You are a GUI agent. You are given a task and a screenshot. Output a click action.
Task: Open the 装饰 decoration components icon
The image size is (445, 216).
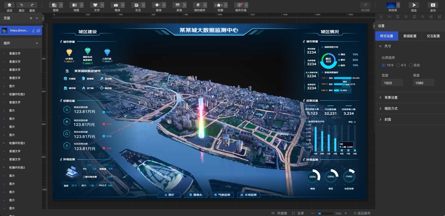point(157,5)
